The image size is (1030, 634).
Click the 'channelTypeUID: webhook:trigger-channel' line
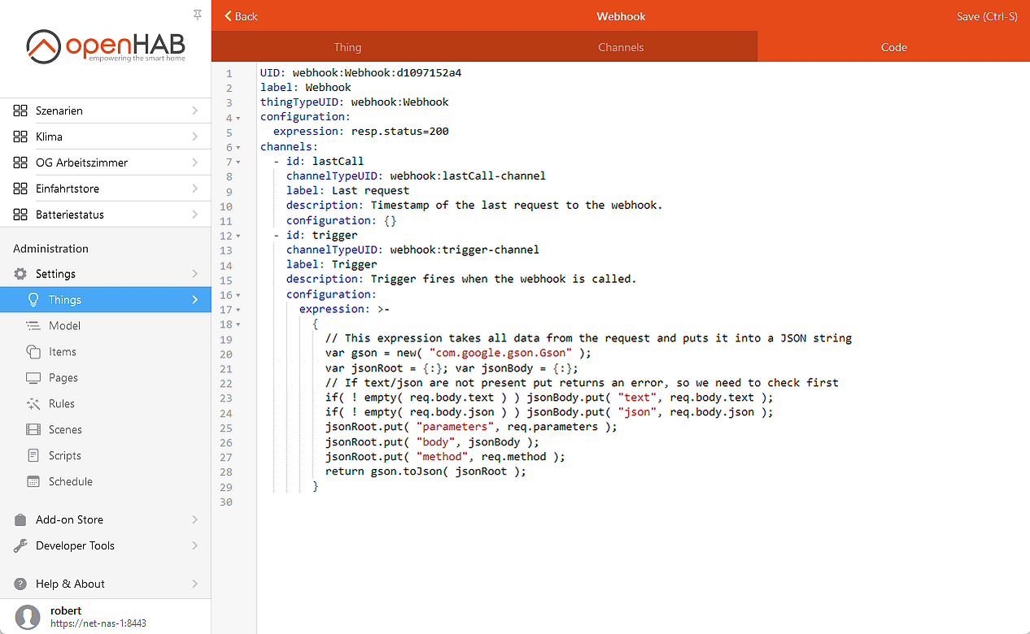(x=413, y=250)
